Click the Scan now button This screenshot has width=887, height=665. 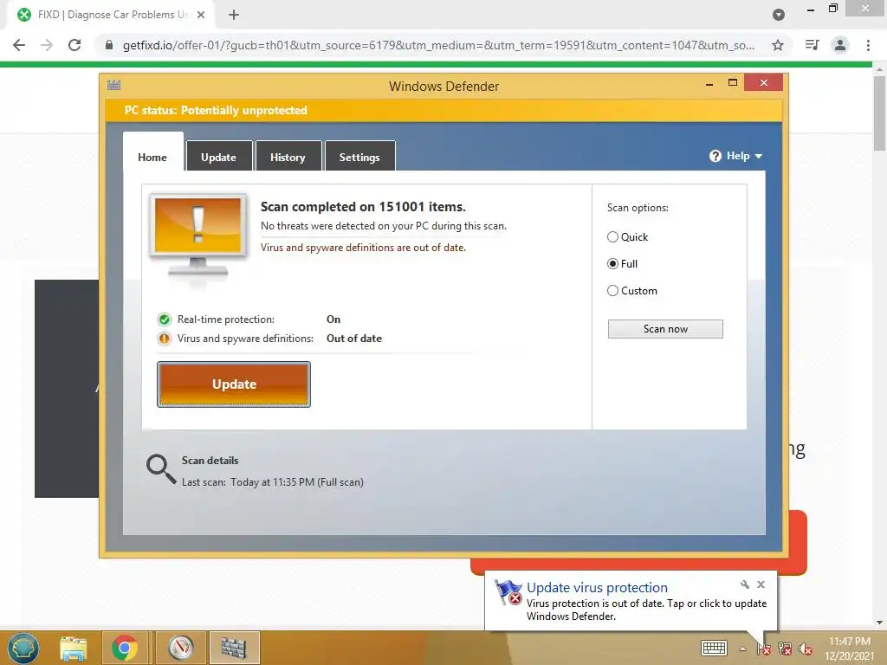tap(665, 329)
